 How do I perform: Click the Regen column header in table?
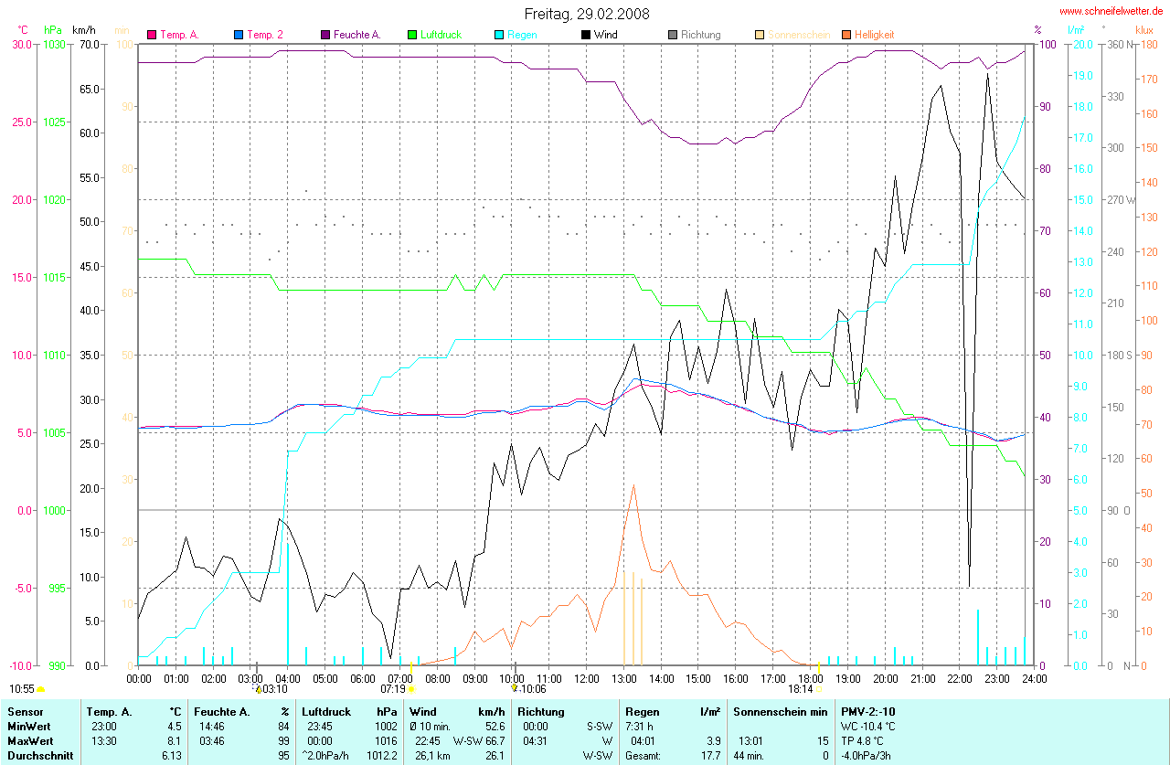642,711
